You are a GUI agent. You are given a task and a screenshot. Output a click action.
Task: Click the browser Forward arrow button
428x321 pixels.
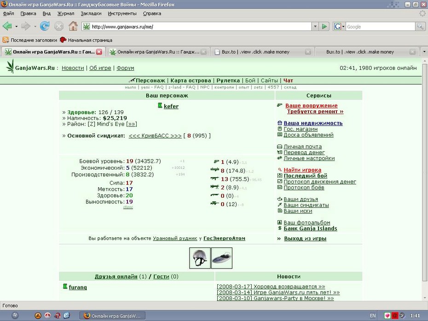[26, 27]
